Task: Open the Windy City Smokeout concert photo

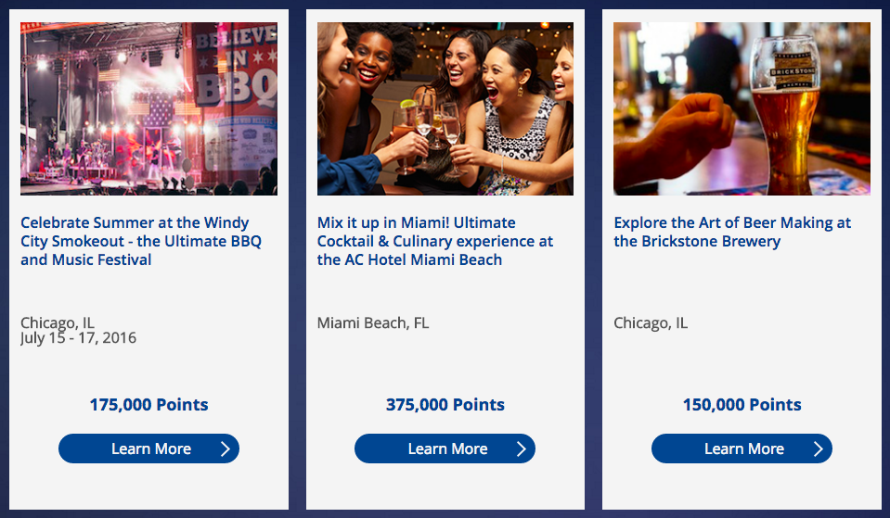Action: [x=148, y=108]
